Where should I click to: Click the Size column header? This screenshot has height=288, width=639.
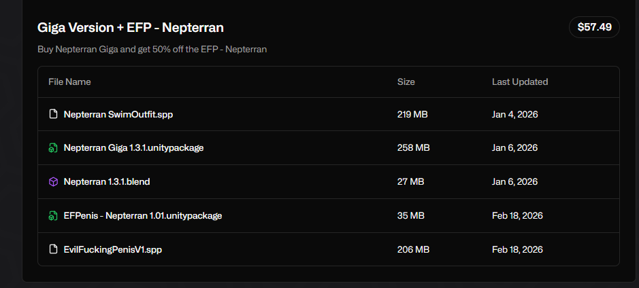click(406, 82)
